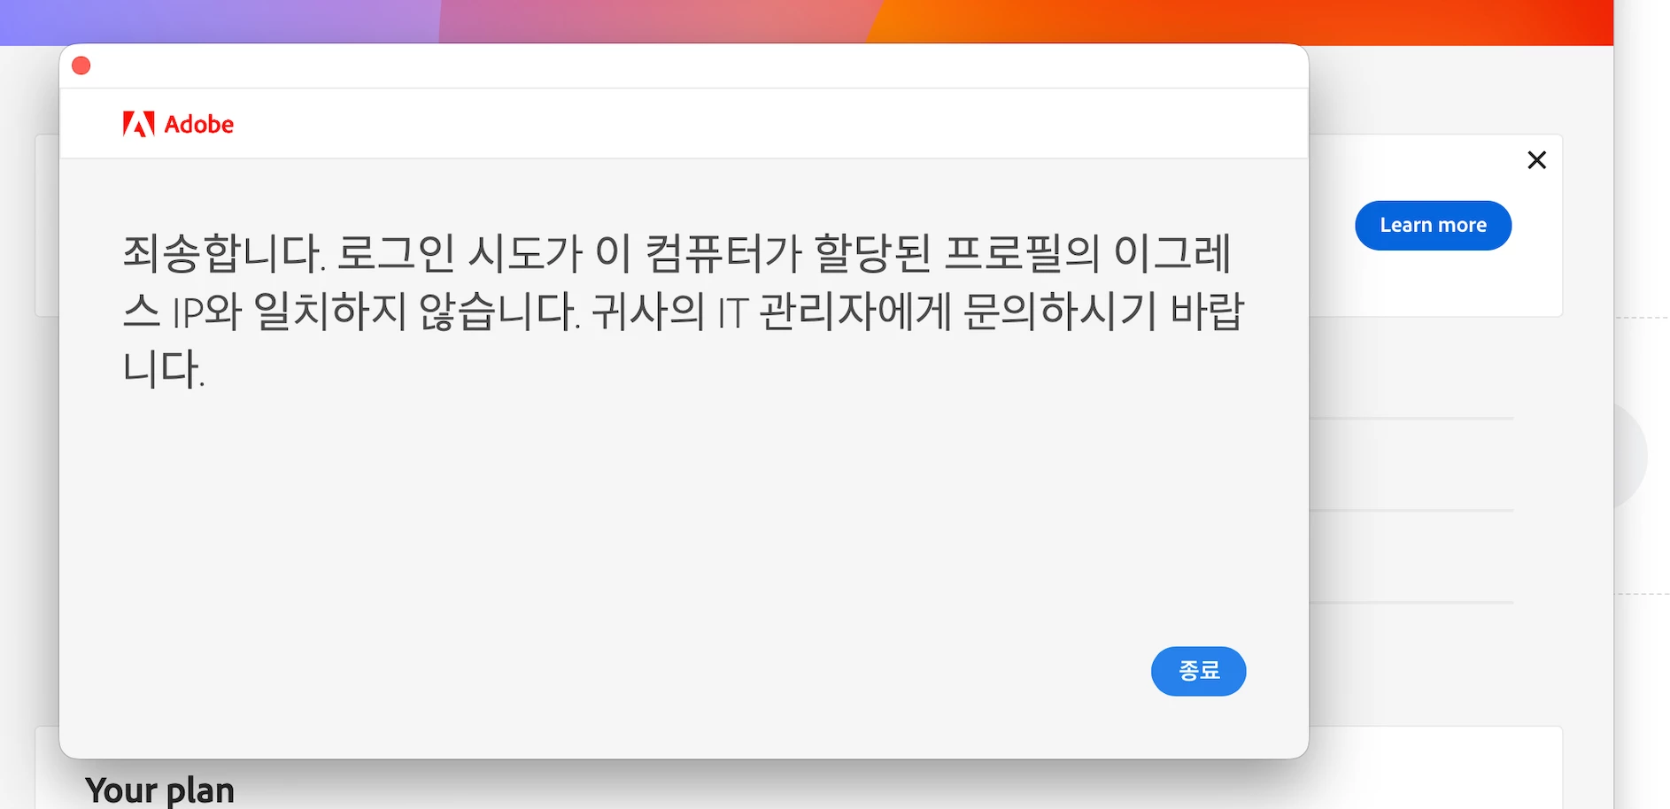Click the pink middle section of the gradient banner

tap(655, 21)
